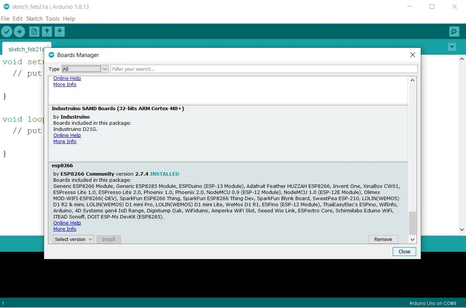
Task: Click the editor scroll down arrow
Action: click(x=462, y=230)
